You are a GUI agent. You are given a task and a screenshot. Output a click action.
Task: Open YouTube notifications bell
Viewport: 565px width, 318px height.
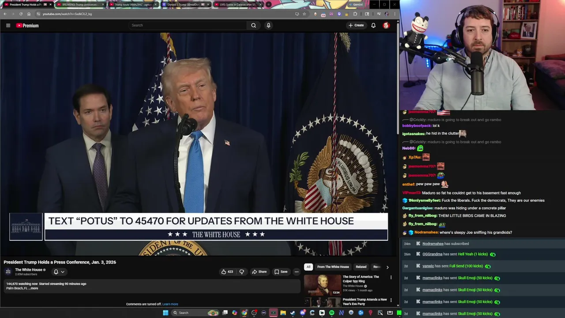(x=373, y=25)
